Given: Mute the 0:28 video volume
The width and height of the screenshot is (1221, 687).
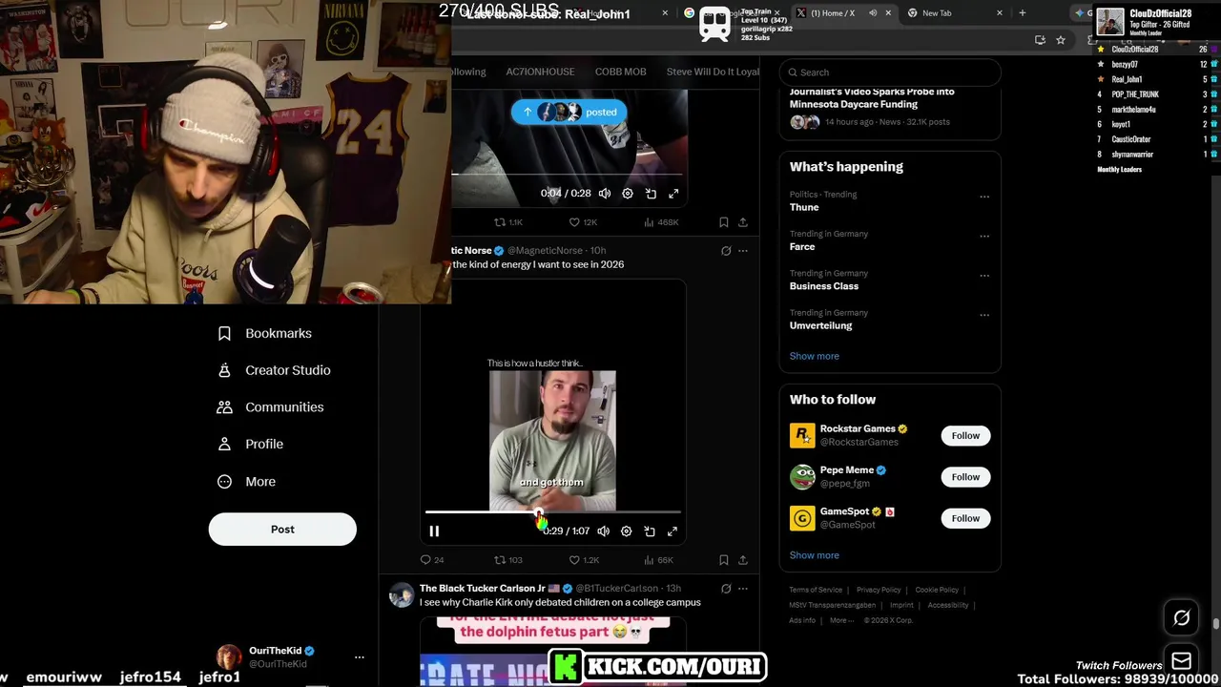Looking at the screenshot, I should [605, 194].
